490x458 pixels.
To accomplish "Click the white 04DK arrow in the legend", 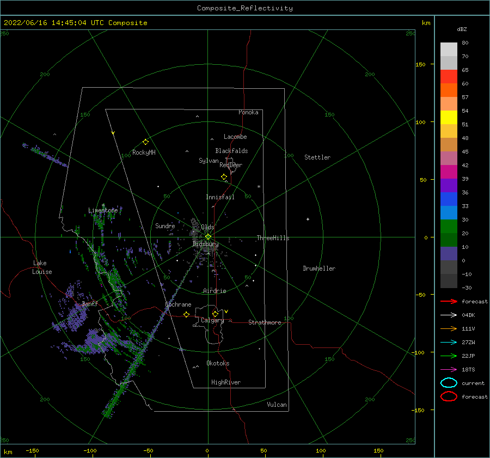I will 449,315.
